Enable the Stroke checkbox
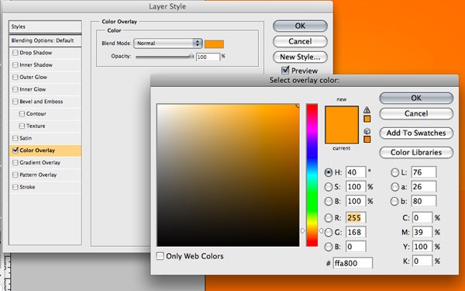The height and width of the screenshot is (291, 465). (x=15, y=187)
